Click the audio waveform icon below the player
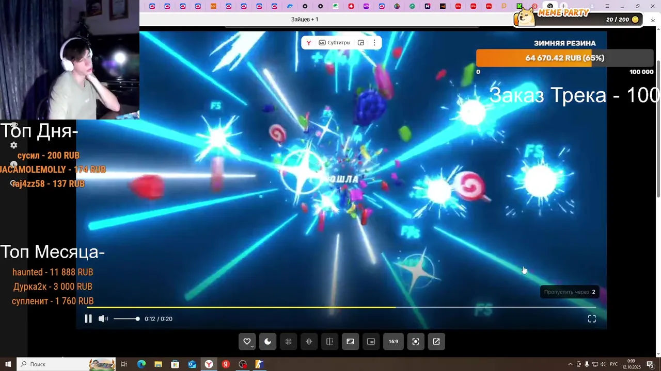661x371 pixels. [309, 341]
